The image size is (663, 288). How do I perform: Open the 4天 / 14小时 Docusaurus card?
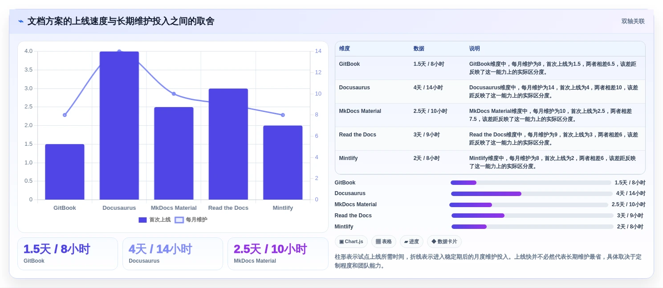tap(173, 254)
